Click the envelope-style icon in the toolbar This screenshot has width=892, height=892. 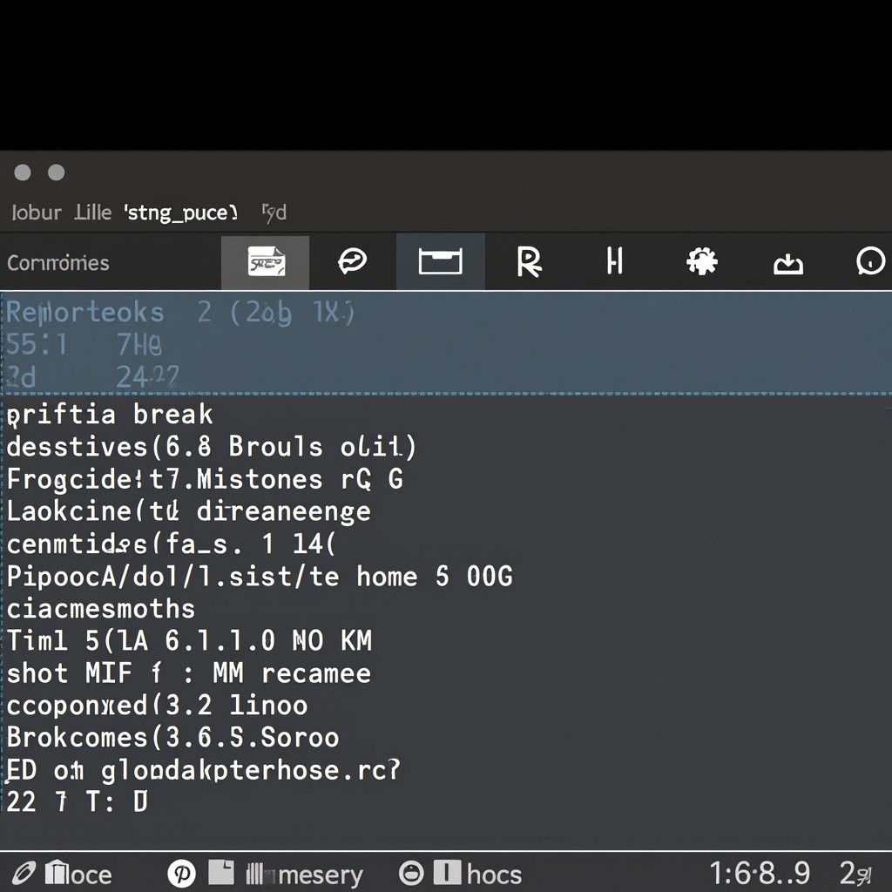(266, 262)
